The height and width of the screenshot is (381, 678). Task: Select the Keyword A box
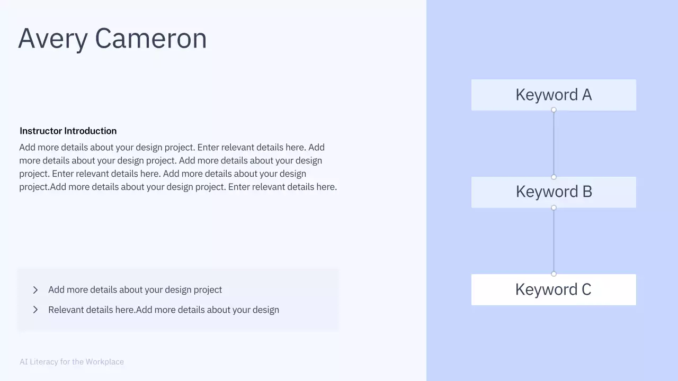click(x=554, y=95)
